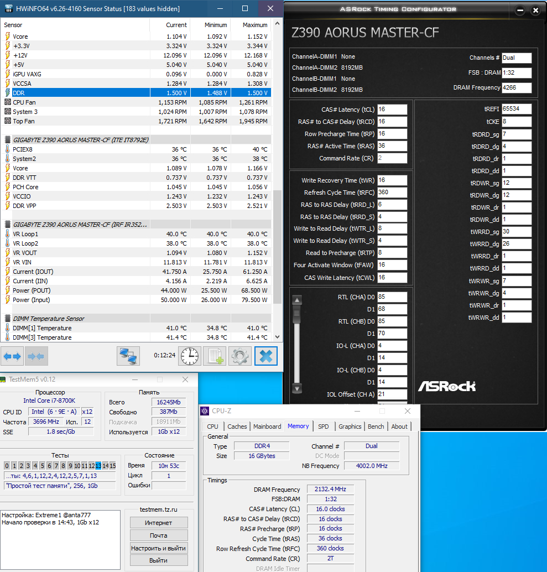Click the Выйти button in TestMem5
Screen dimensions: 547x572
(x=159, y=560)
